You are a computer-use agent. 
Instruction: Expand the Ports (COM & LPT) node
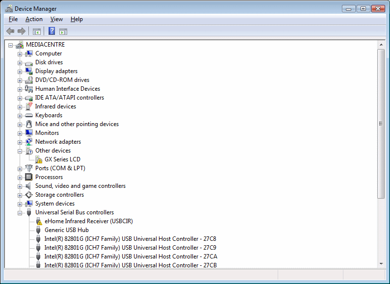(x=20, y=169)
